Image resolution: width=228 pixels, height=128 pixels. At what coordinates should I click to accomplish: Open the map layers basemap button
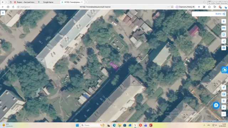click(224, 94)
